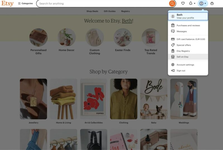
Task: Open the keyring rack category image
Action: coord(64,139)
